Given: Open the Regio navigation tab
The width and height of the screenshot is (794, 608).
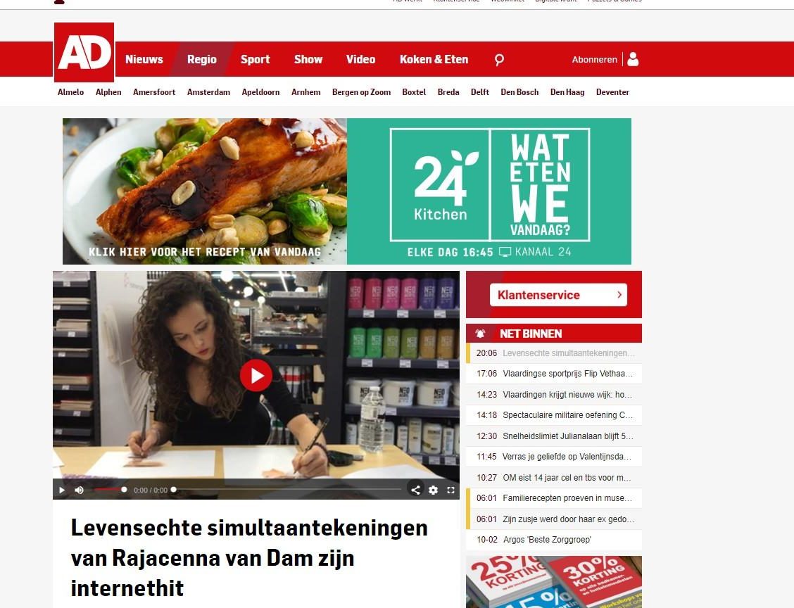Looking at the screenshot, I should pos(201,59).
